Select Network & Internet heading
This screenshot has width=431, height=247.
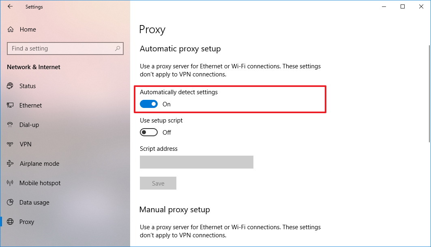point(33,67)
